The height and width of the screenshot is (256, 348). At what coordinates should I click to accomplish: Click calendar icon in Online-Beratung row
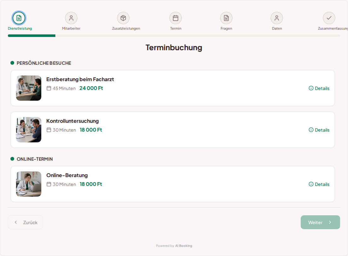click(x=49, y=184)
